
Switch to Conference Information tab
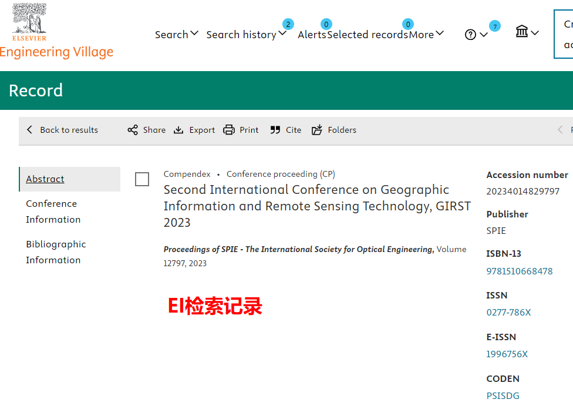click(x=53, y=212)
